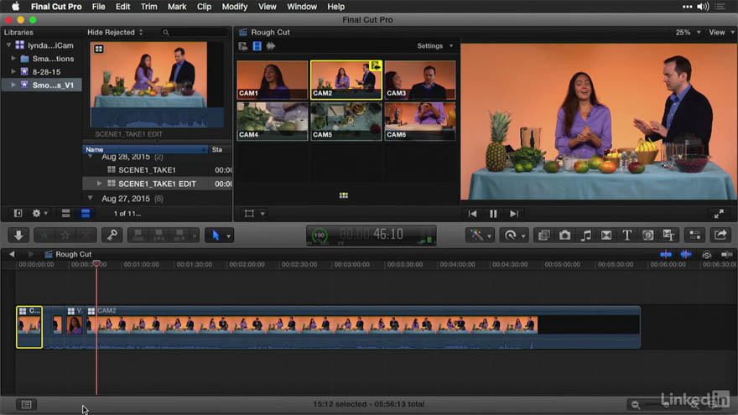Switch to CAM1 angle
738x415 pixels.
pos(272,80)
